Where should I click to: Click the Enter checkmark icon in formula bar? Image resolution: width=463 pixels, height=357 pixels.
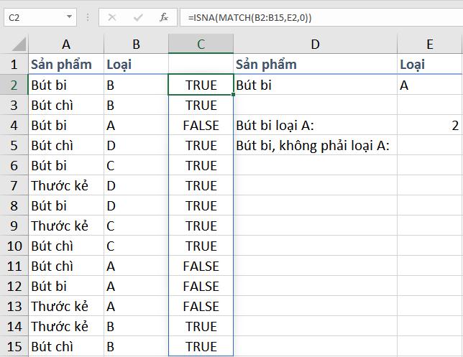click(137, 17)
